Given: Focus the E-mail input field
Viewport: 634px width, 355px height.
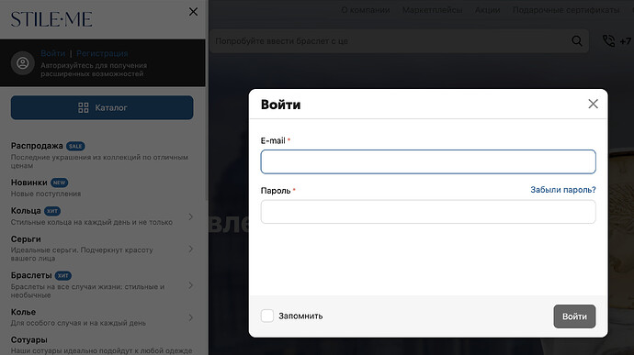Looking at the screenshot, I should coord(428,161).
